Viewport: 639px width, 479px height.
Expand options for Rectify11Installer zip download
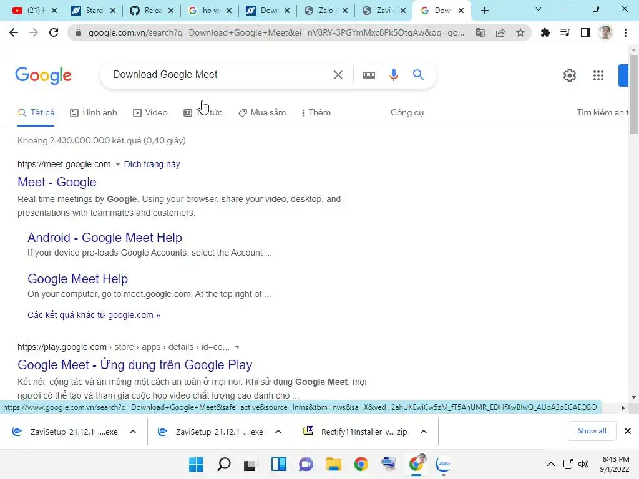424,432
